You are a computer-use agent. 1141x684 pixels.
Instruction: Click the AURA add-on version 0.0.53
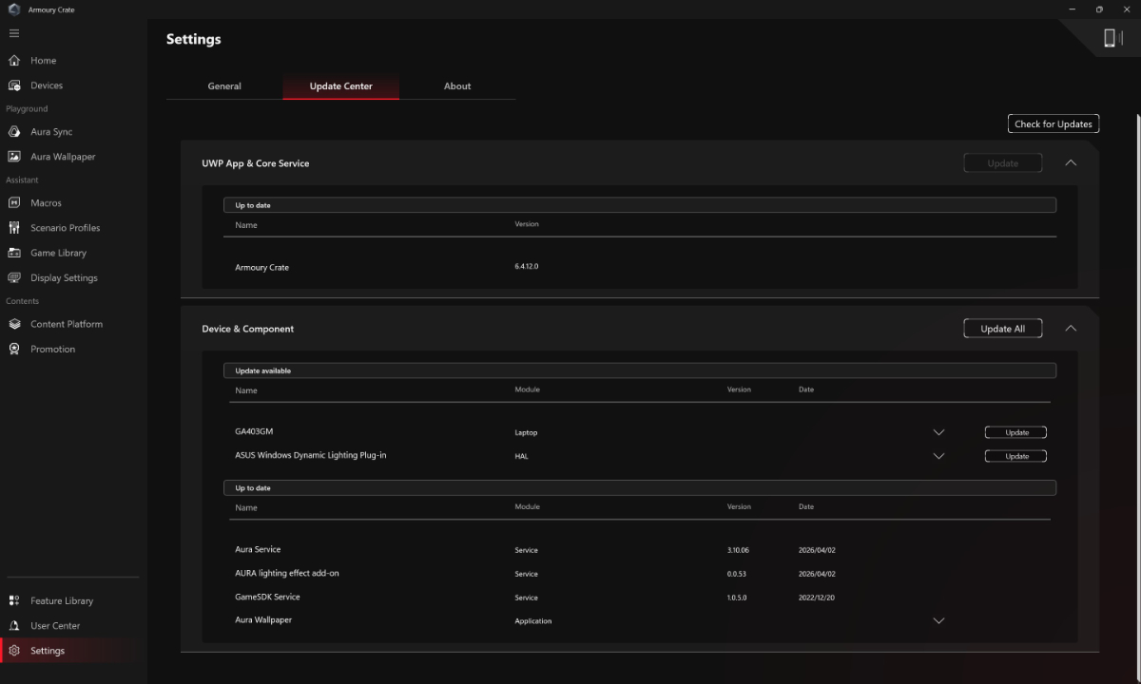[736, 574]
